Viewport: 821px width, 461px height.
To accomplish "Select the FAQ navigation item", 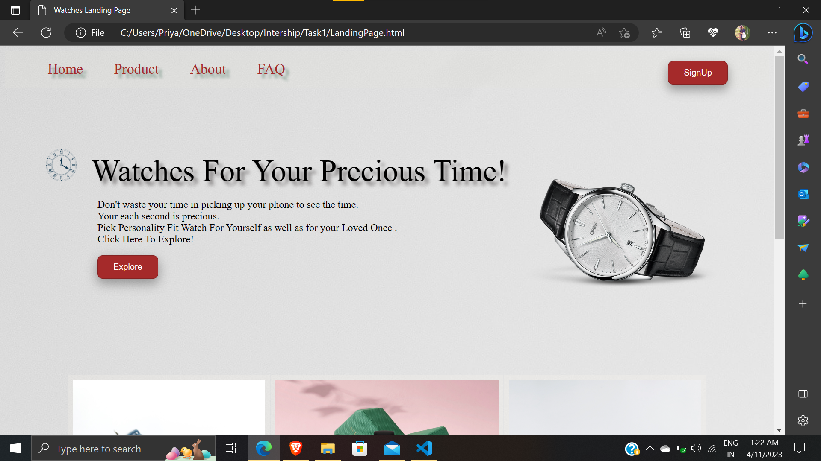I will coord(271,69).
